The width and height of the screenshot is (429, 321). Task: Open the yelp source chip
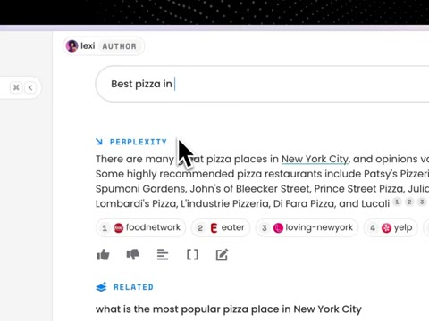tap(391, 227)
